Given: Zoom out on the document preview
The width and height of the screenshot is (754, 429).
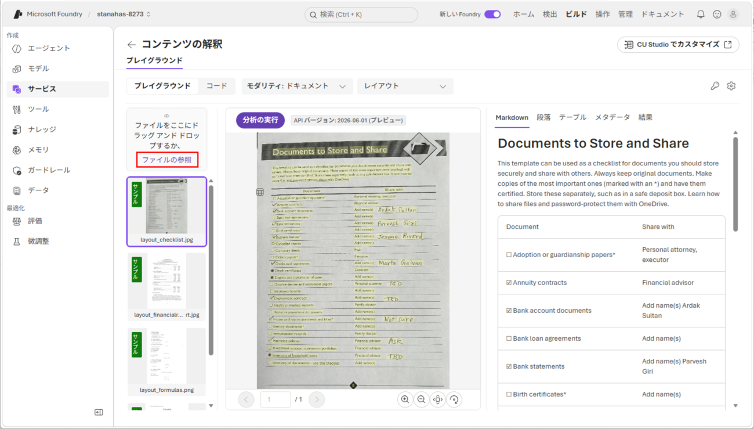Looking at the screenshot, I should click(421, 399).
